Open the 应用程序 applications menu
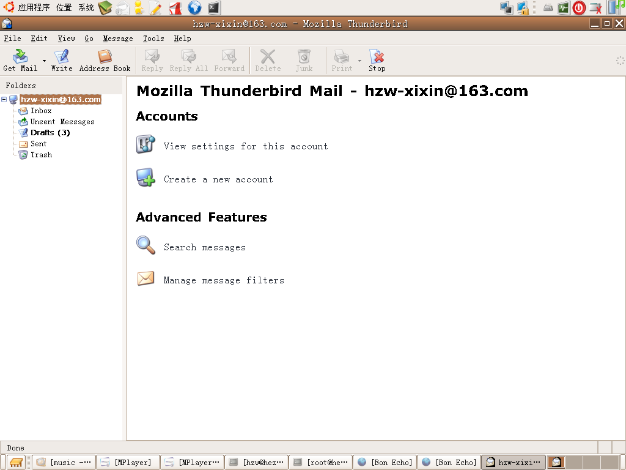Image resolution: width=626 pixels, height=470 pixels. coord(34,7)
